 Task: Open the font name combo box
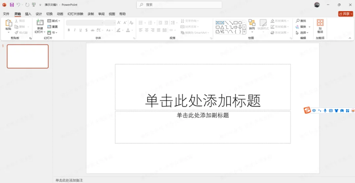coord(85,23)
